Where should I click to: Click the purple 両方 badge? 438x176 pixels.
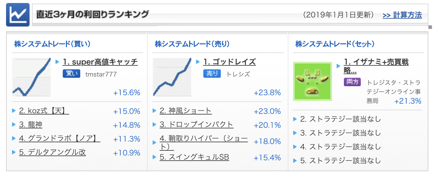(352, 82)
